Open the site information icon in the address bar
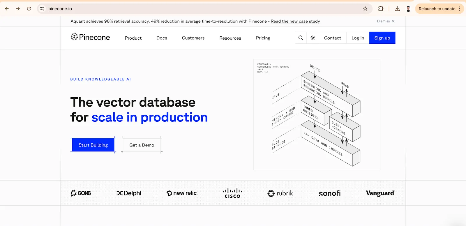This screenshot has height=226, width=466. tap(42, 9)
